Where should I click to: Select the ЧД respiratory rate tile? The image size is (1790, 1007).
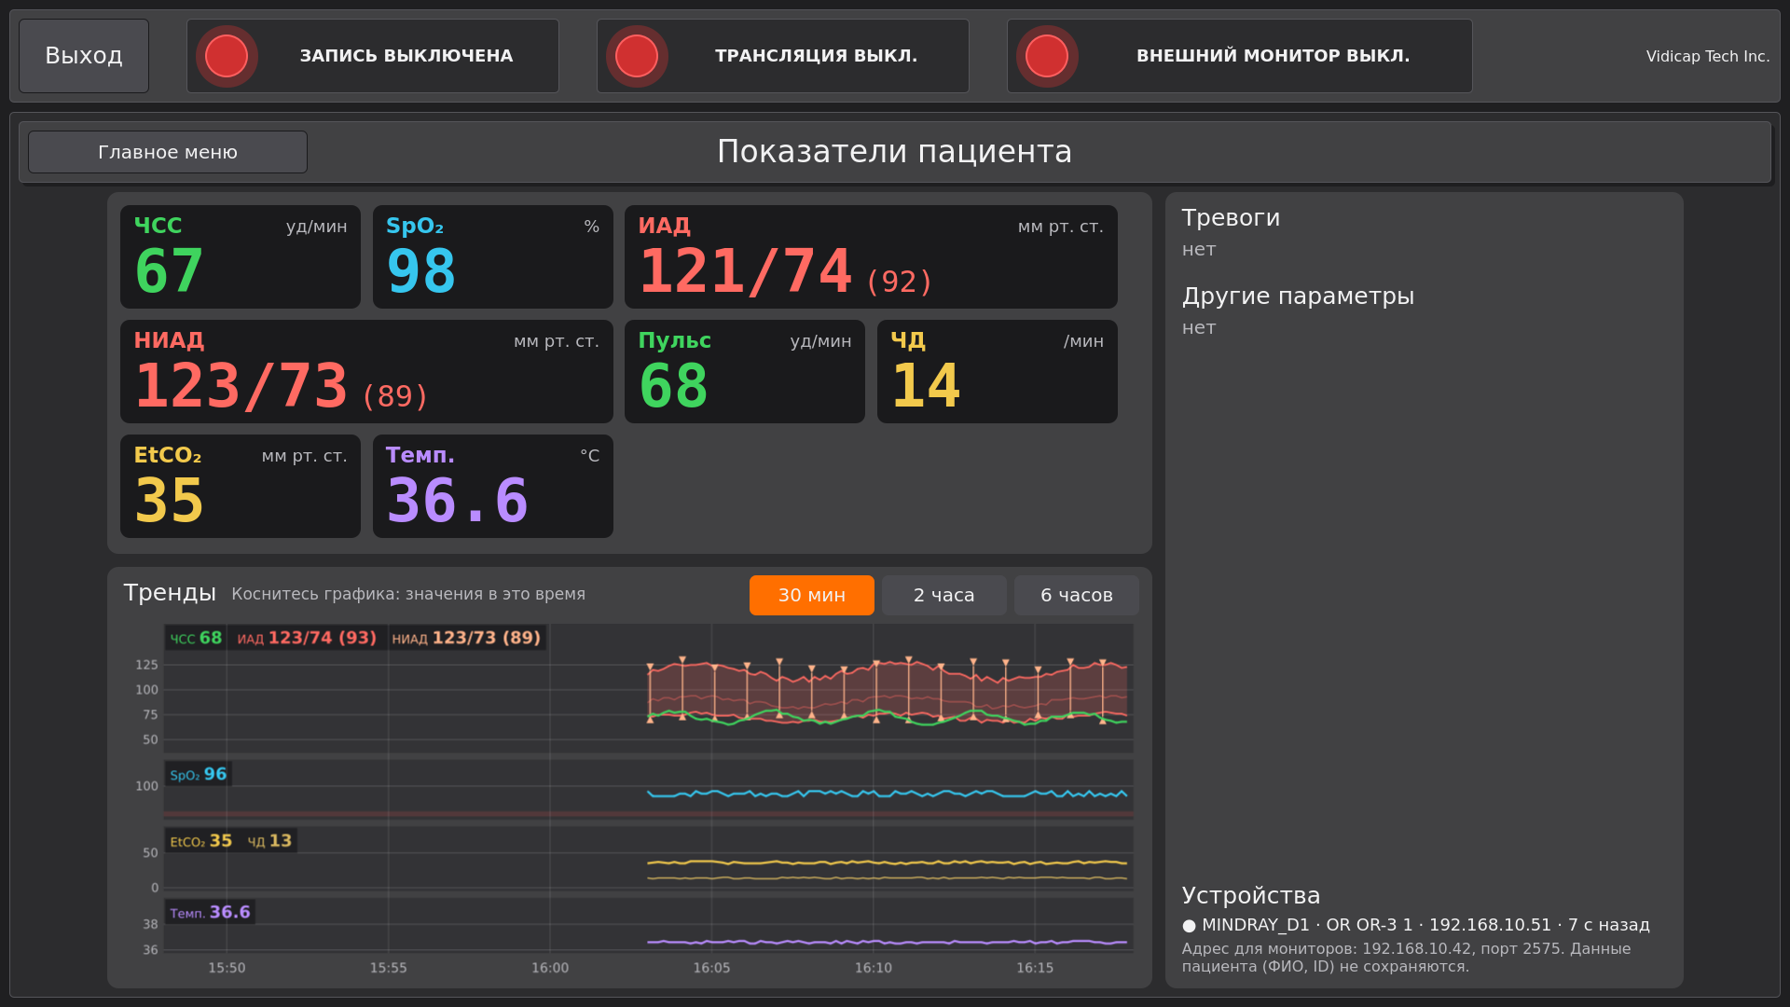click(998, 371)
